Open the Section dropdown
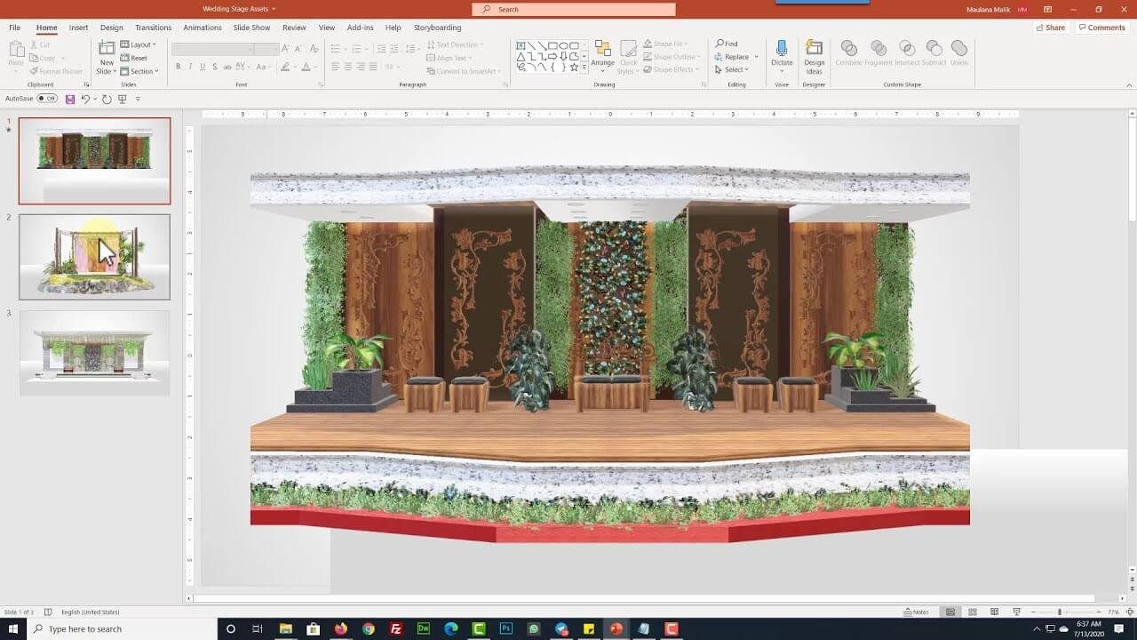Image resolution: width=1137 pixels, height=640 pixels. point(139,71)
